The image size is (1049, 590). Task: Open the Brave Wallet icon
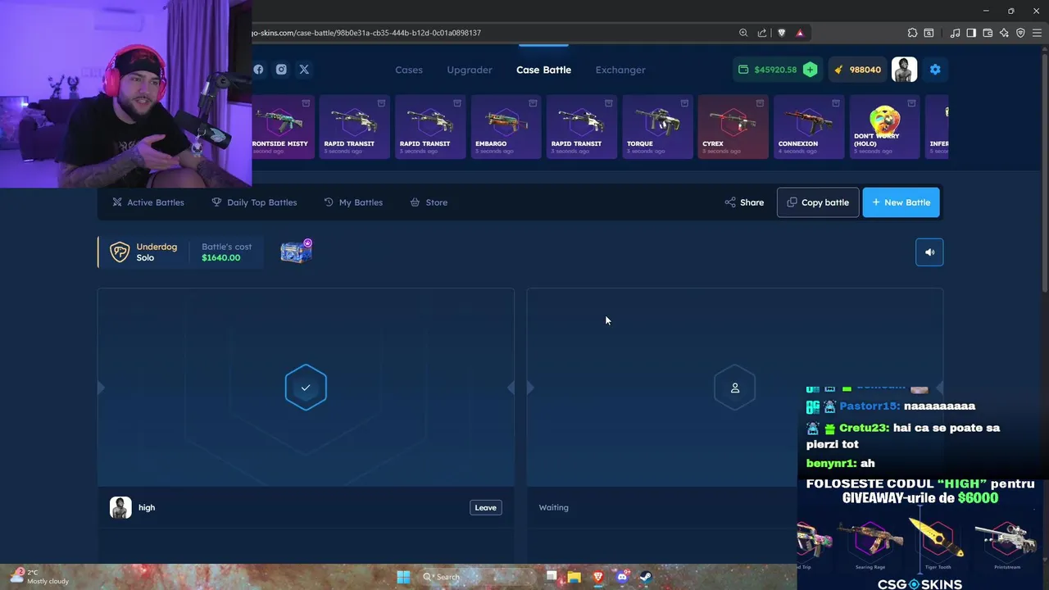click(988, 33)
